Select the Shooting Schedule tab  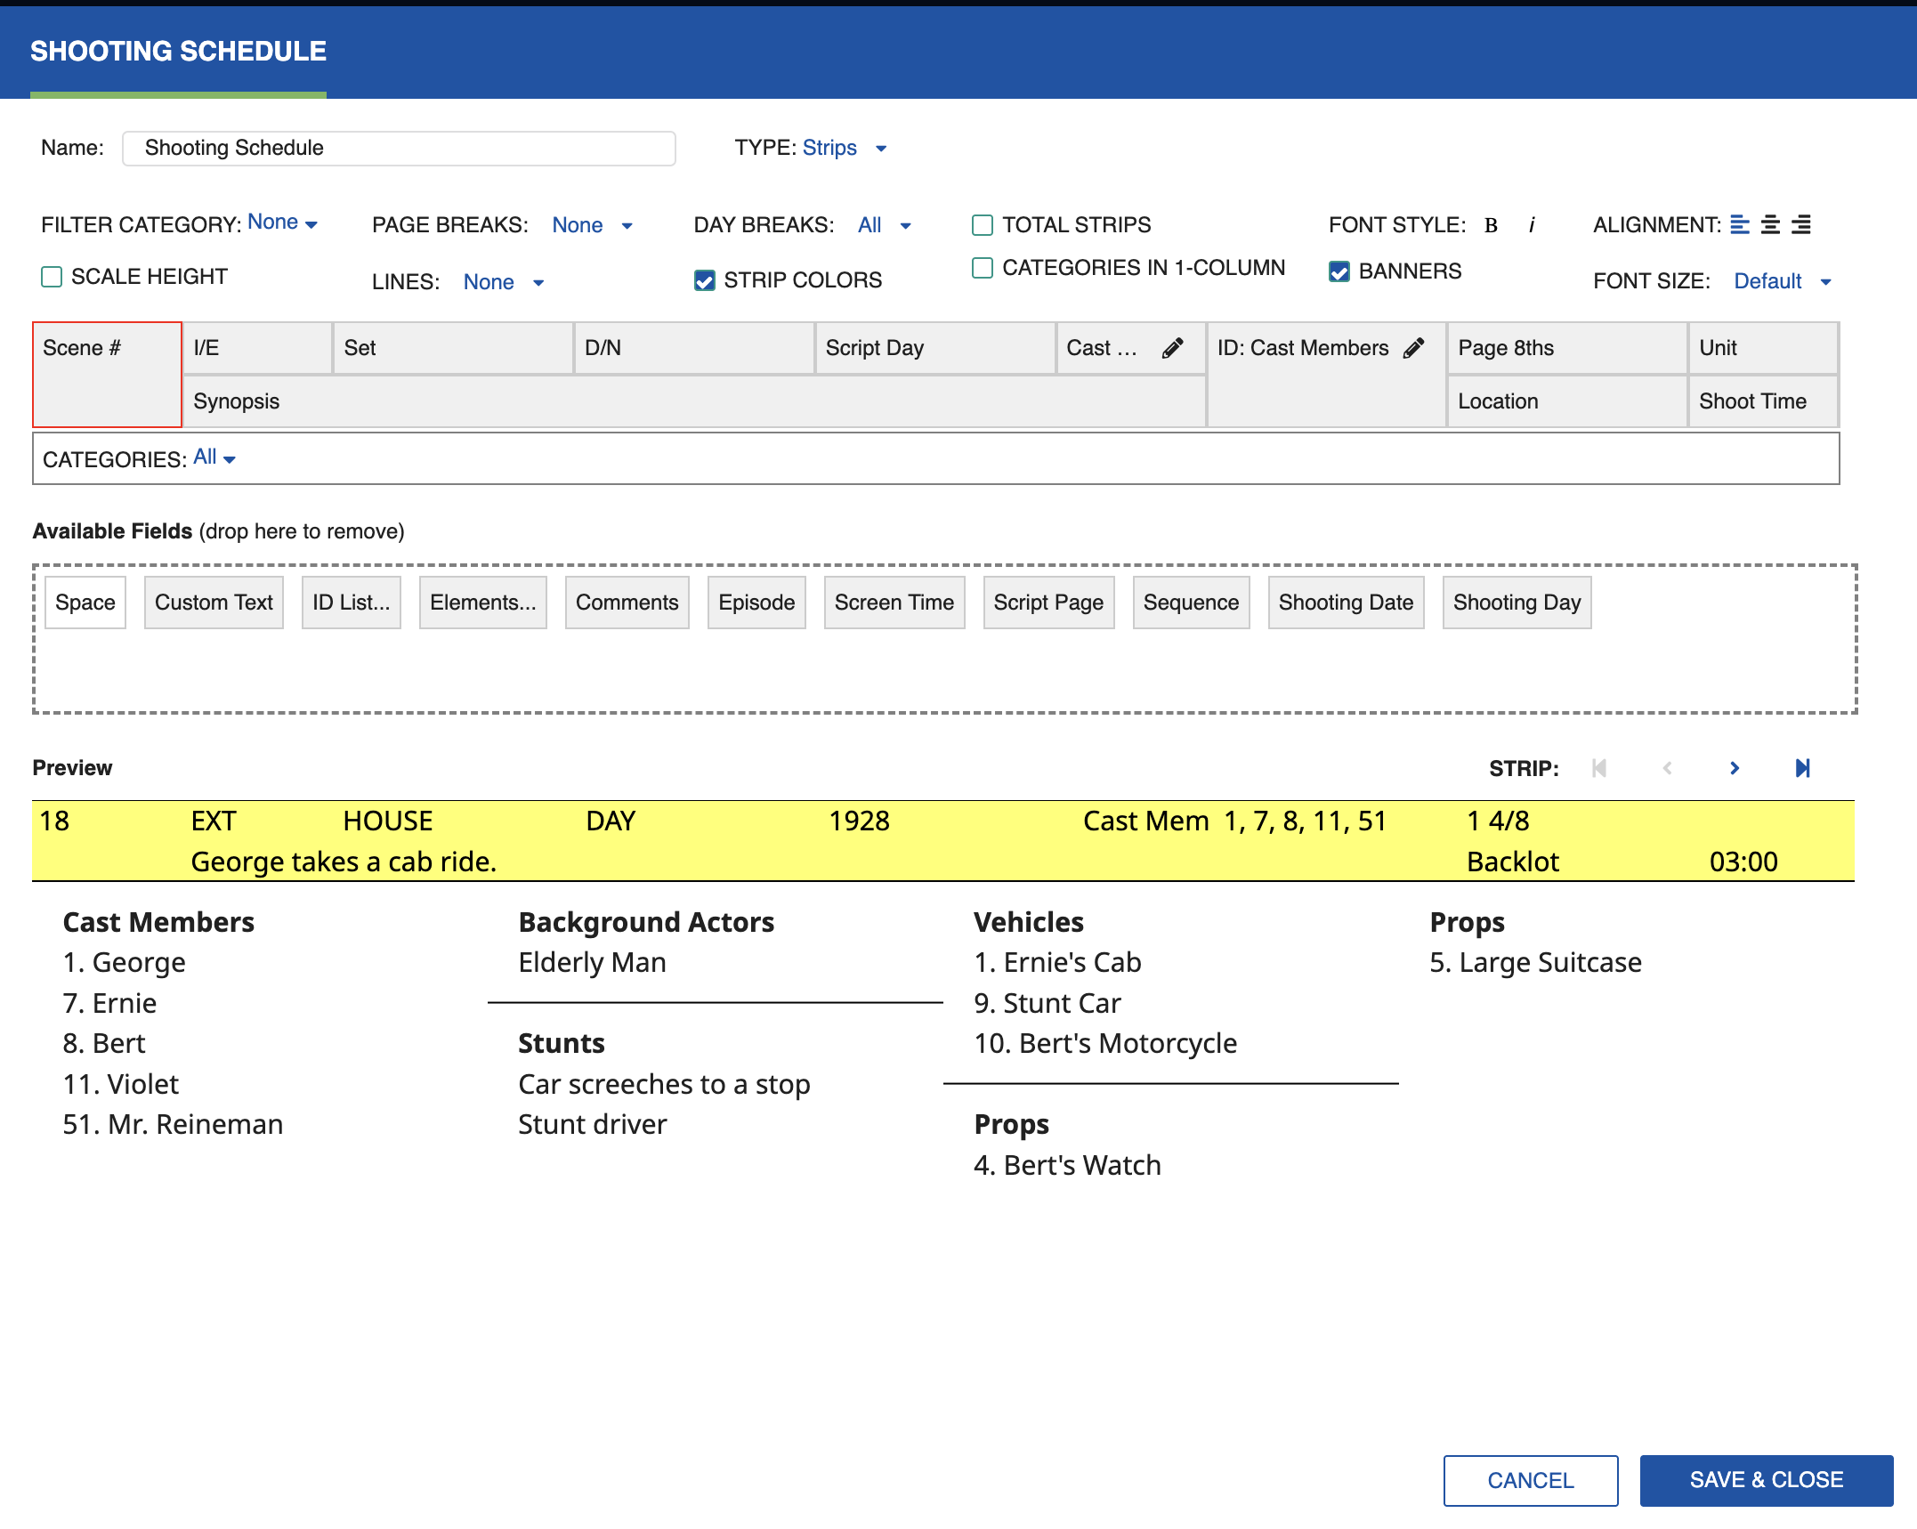pos(178,52)
